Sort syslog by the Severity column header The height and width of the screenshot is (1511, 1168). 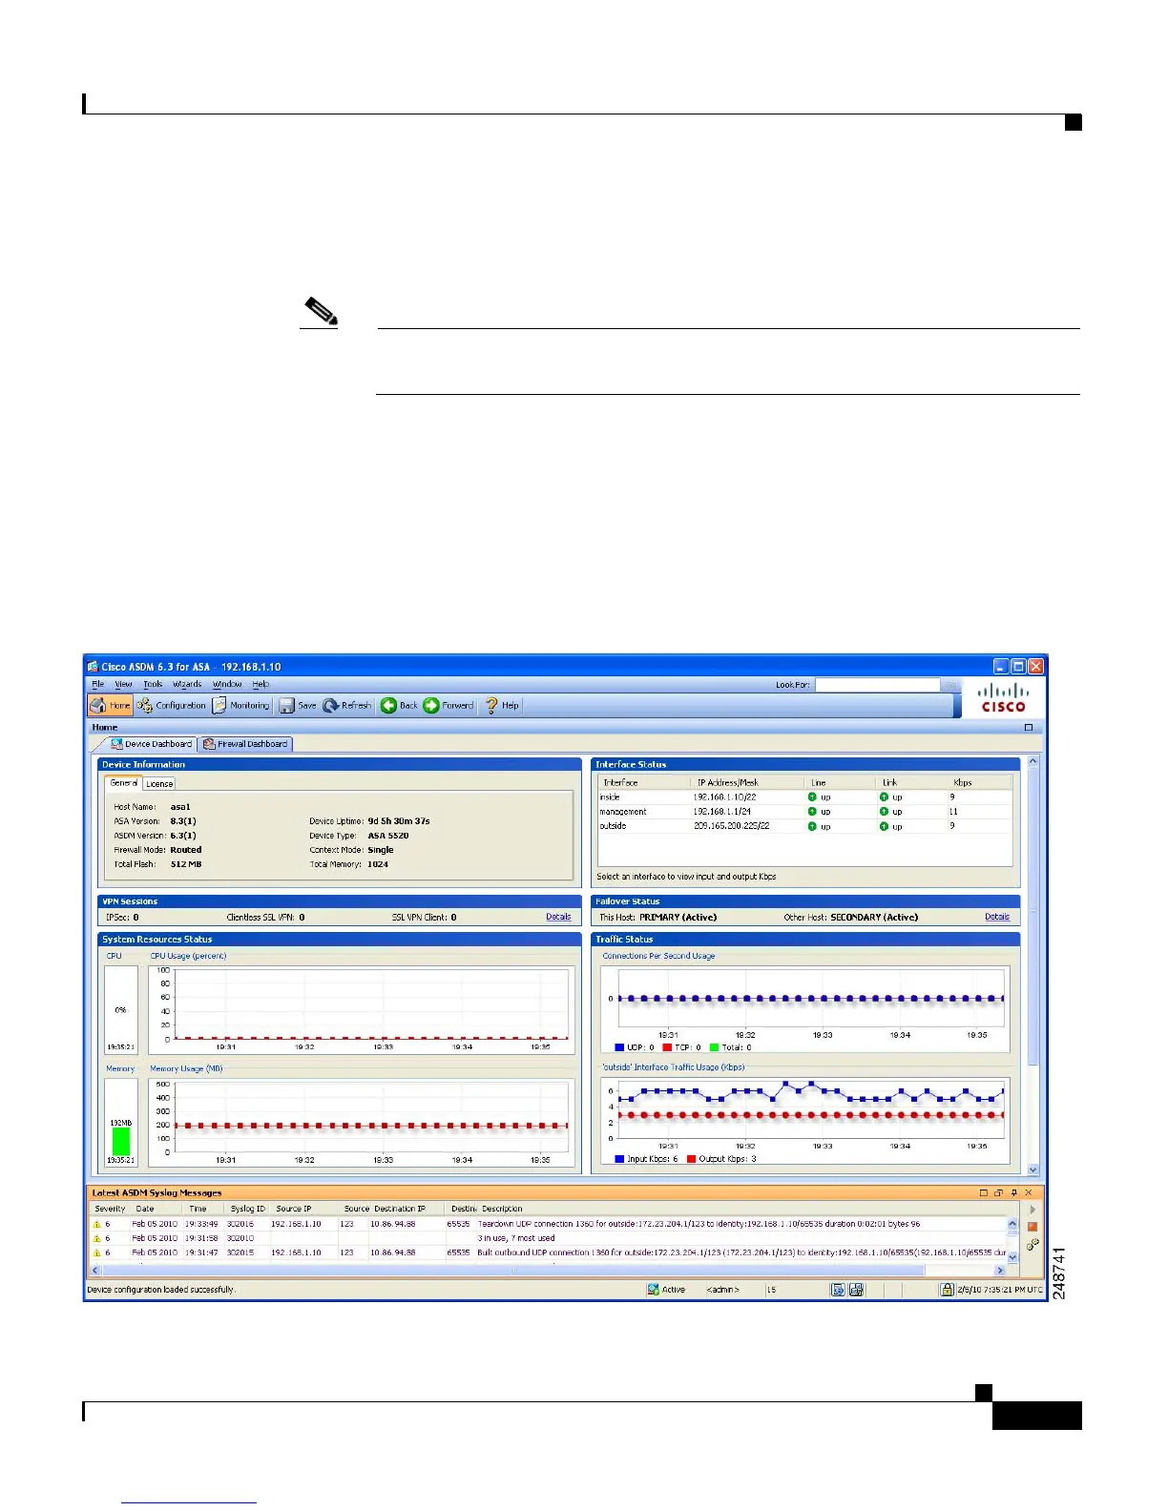click(110, 1209)
